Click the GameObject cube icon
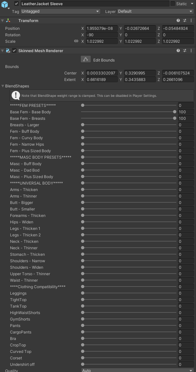196x372 pixels. 5,5
